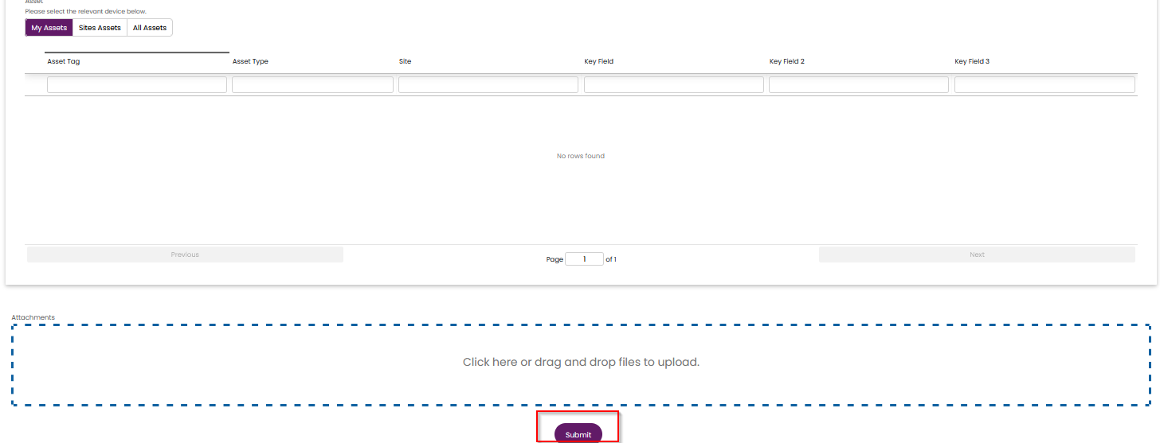Screen dimensions: 1160x443
Task: Sort by Key Field 3 column header
Action: click(972, 62)
